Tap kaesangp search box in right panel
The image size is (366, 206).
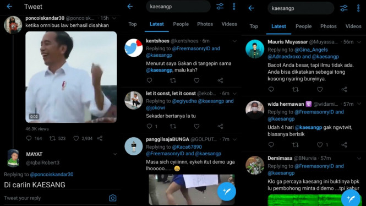pos(301,8)
